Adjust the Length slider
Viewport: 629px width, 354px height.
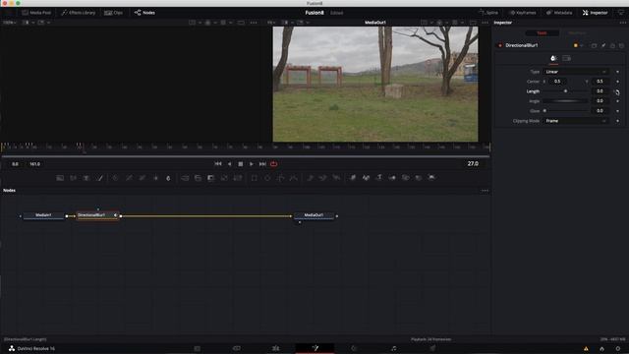[x=566, y=91]
